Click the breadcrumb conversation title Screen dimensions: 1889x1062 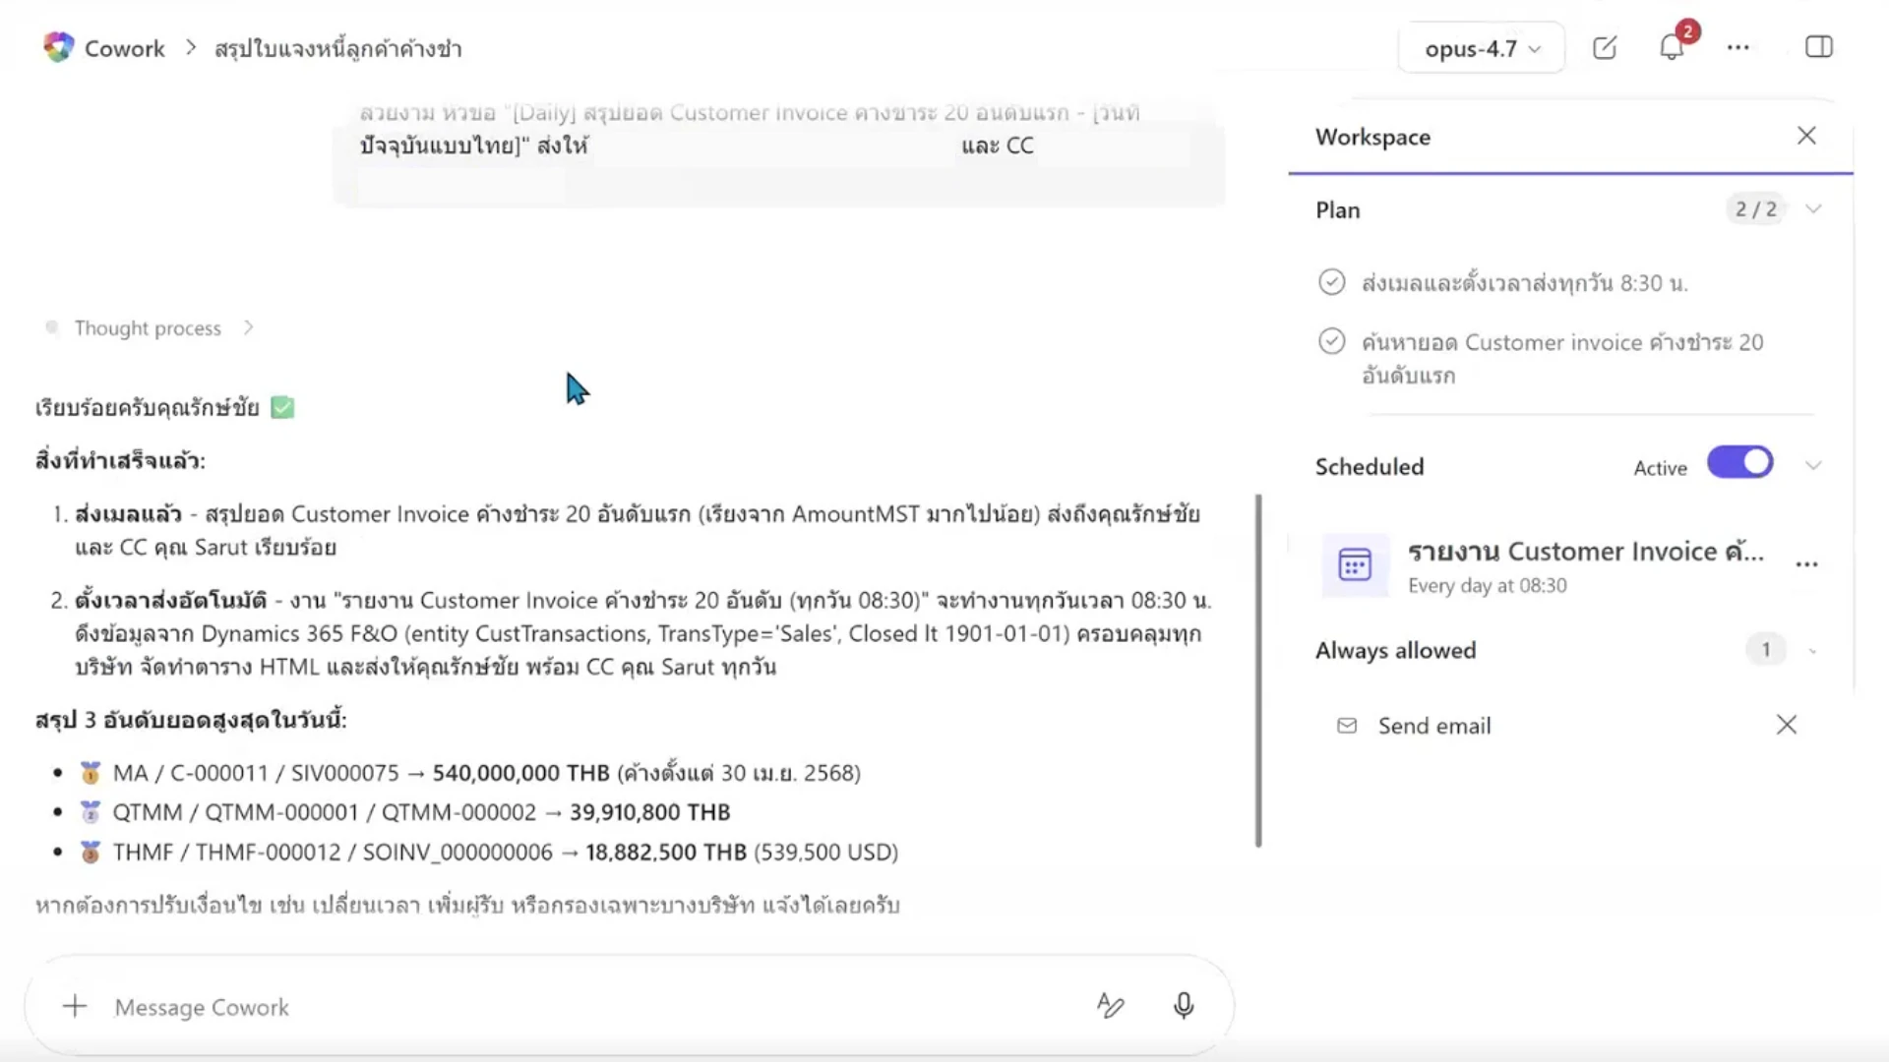[338, 48]
